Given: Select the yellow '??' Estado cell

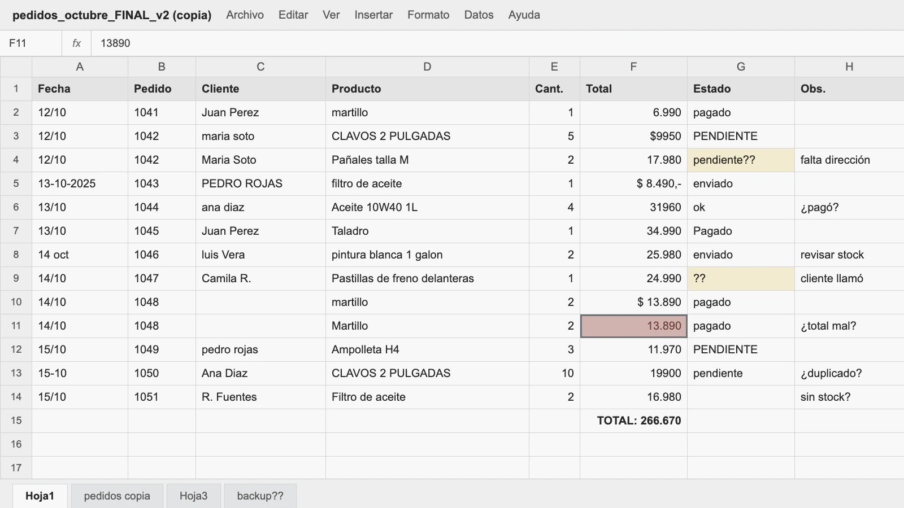Looking at the screenshot, I should (x=741, y=278).
